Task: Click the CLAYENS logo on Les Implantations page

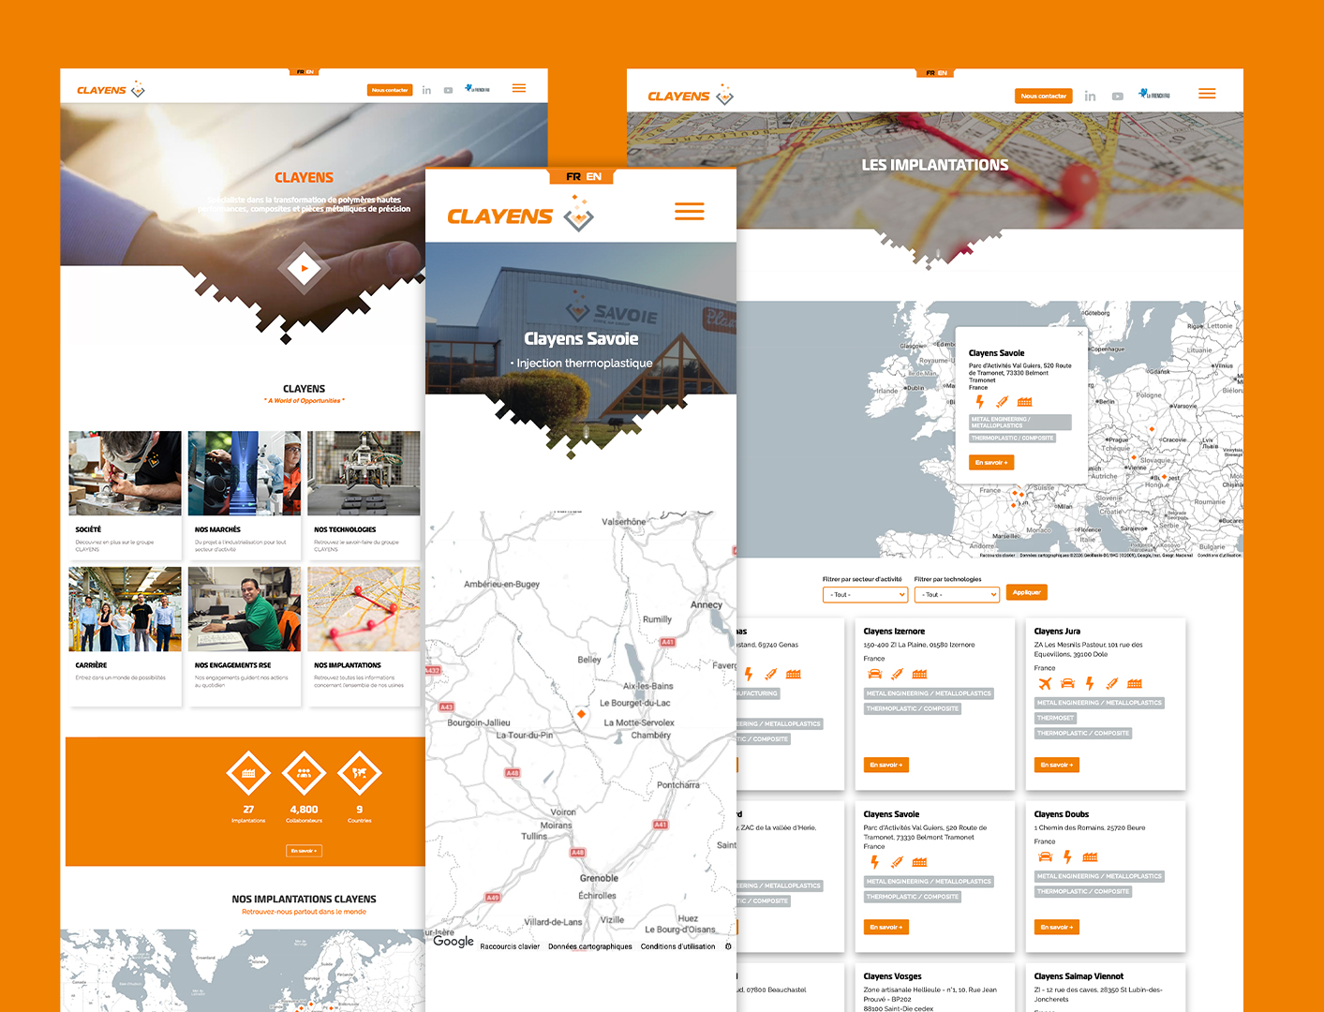Action: click(691, 96)
